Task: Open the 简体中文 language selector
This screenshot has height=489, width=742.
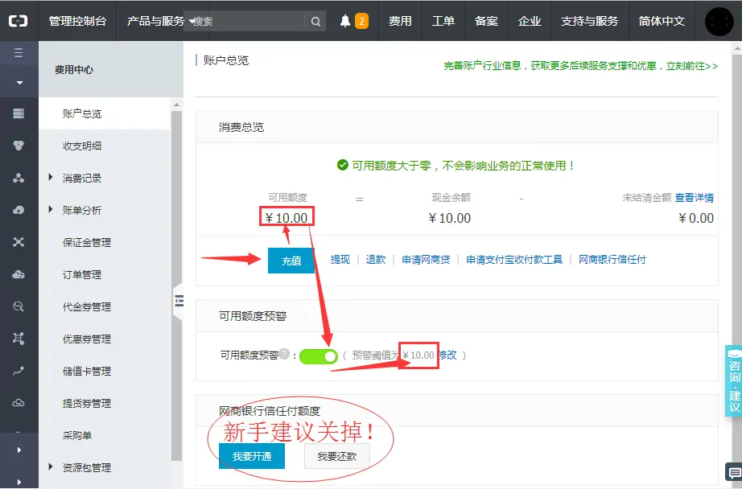Action: [x=662, y=21]
